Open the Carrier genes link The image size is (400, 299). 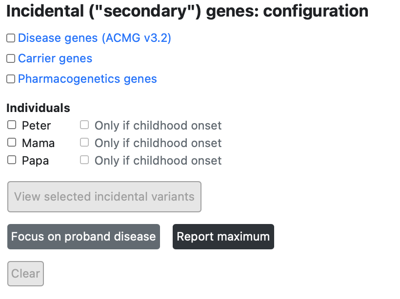(55, 58)
